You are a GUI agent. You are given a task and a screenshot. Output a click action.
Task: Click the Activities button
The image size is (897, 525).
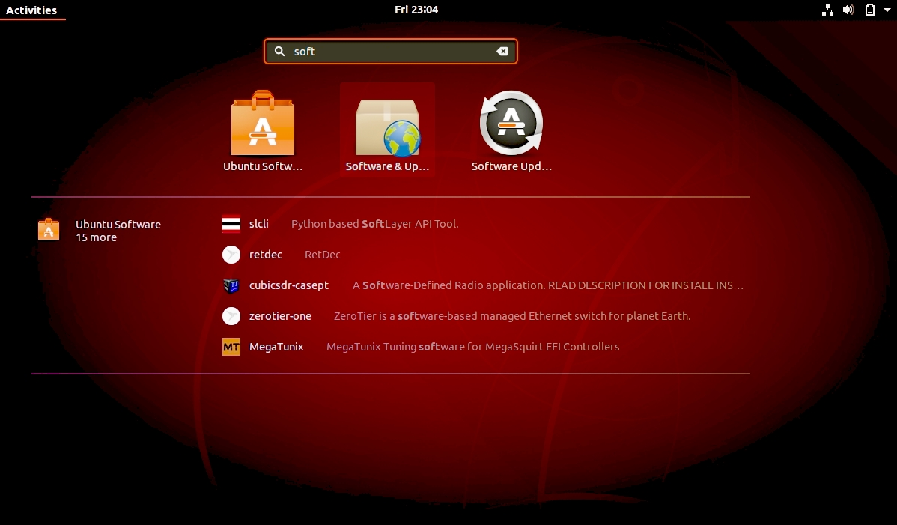coord(31,10)
